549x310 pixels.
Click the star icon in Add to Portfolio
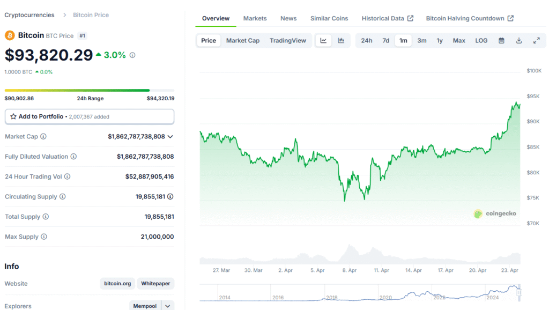coord(13,116)
